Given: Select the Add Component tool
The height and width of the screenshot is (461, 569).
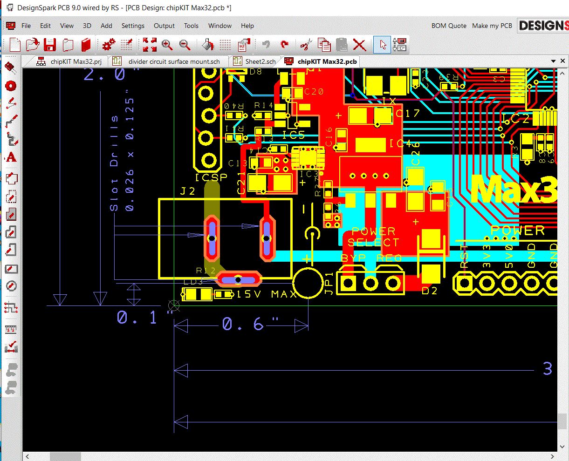Looking at the screenshot, I should click(11, 67).
